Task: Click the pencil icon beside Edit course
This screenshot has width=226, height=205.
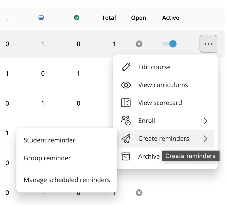Action: point(126,67)
